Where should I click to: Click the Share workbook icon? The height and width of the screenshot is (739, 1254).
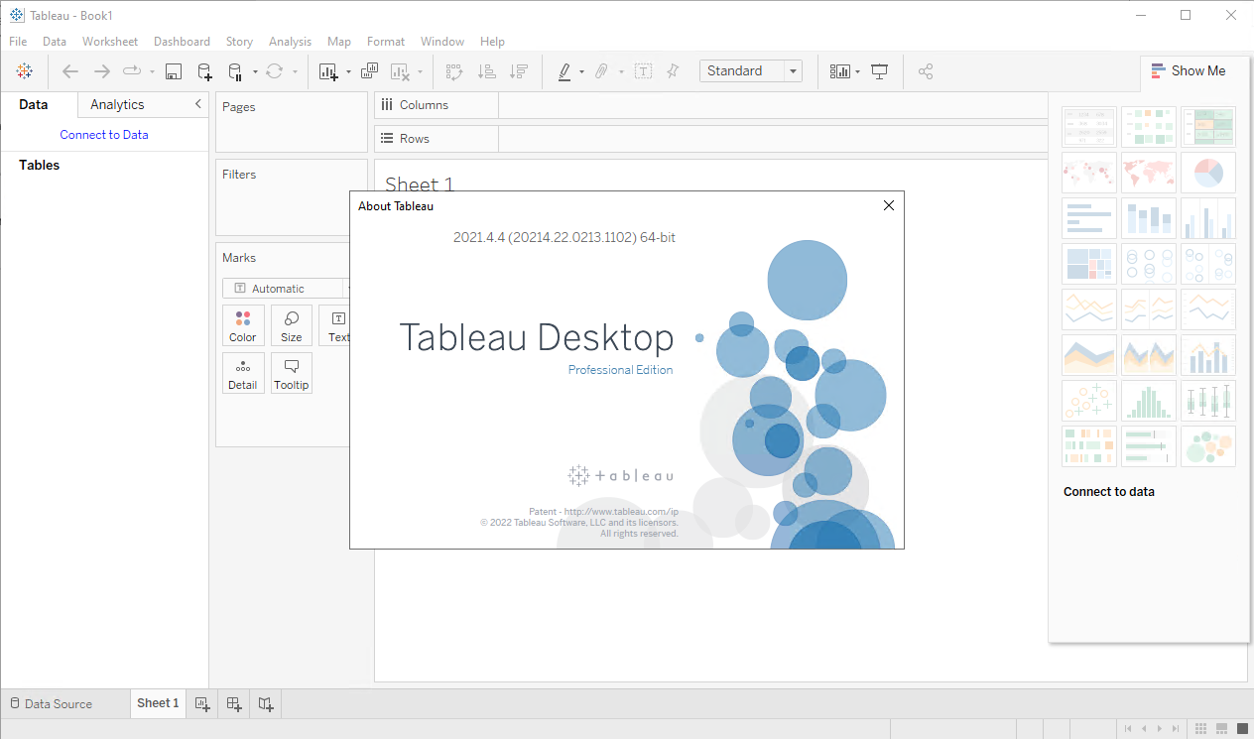pyautogui.click(x=926, y=71)
